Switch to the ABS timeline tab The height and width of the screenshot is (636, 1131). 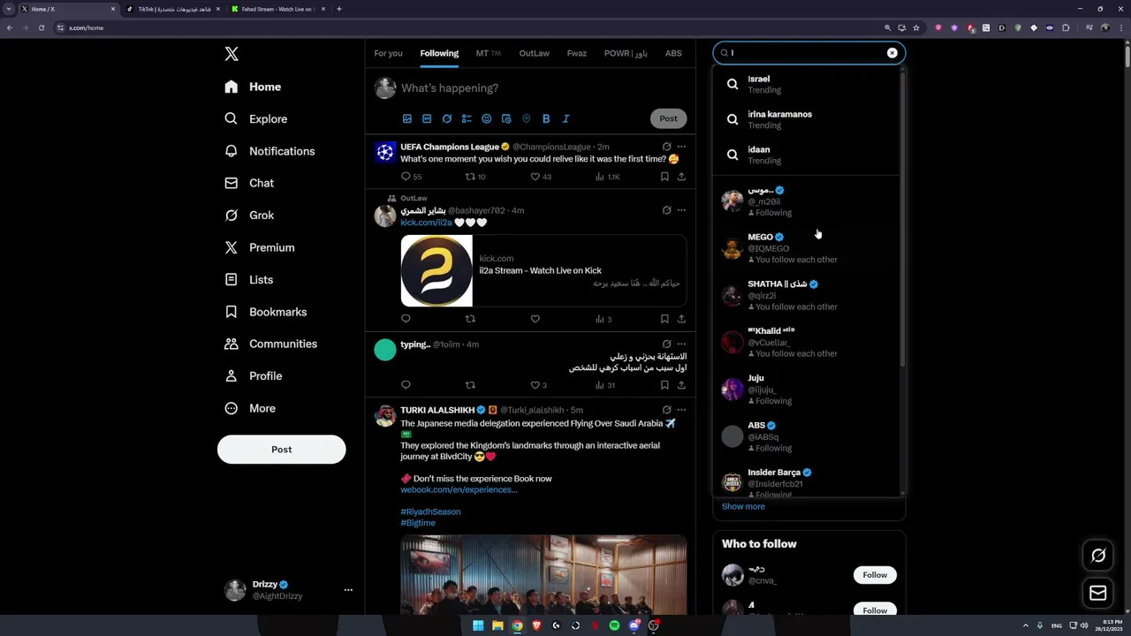673,53
